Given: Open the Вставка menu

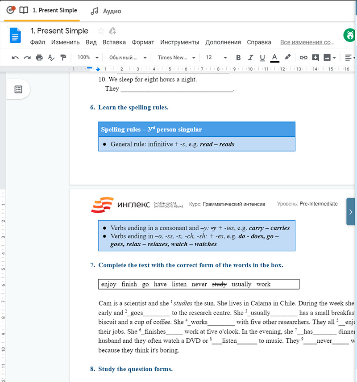Looking at the screenshot, I should (114, 42).
